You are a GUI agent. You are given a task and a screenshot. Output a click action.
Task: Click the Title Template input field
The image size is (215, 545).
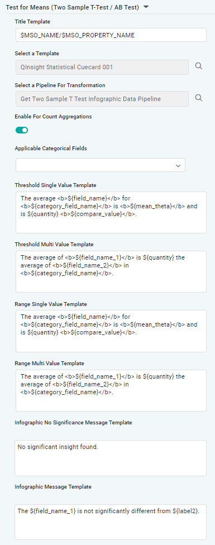[x=111, y=35]
